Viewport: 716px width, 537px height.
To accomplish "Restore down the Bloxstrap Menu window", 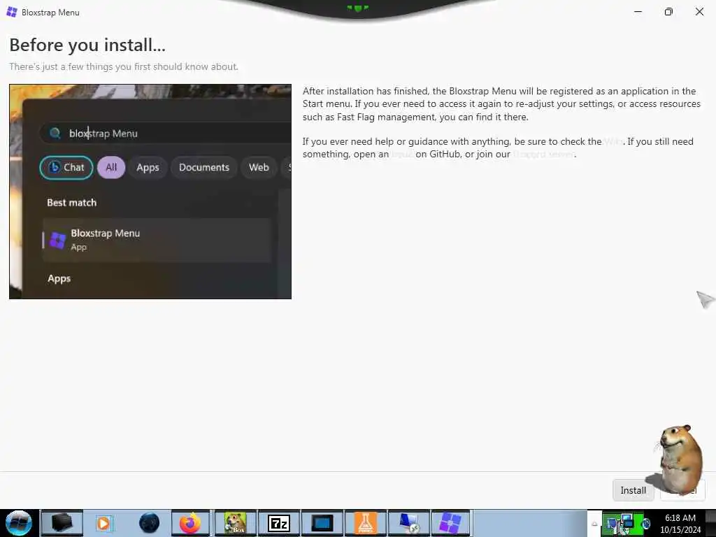I will click(x=668, y=12).
